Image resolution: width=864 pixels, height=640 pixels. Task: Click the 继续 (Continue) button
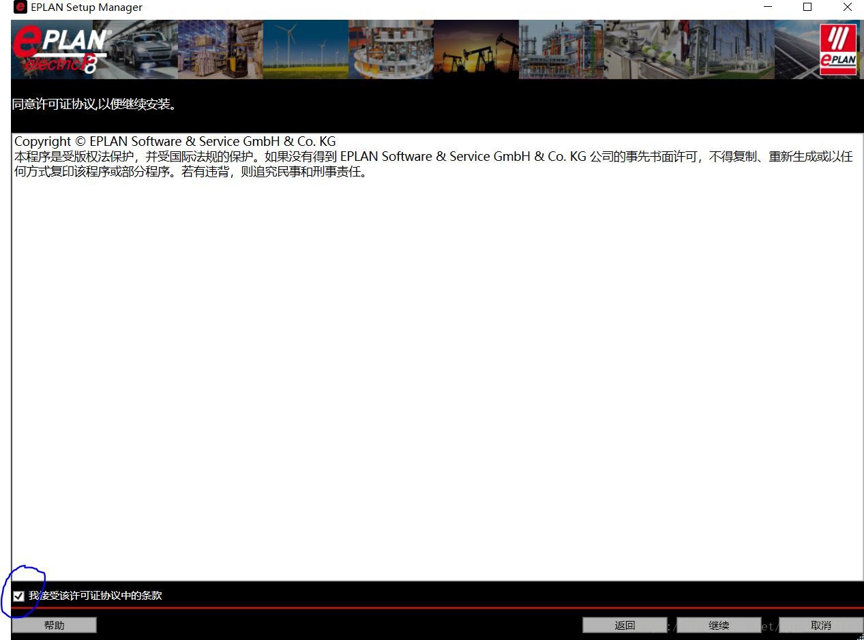pos(719,625)
